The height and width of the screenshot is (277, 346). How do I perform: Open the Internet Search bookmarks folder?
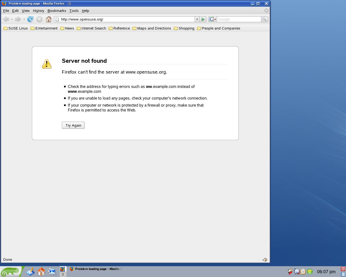point(91,28)
